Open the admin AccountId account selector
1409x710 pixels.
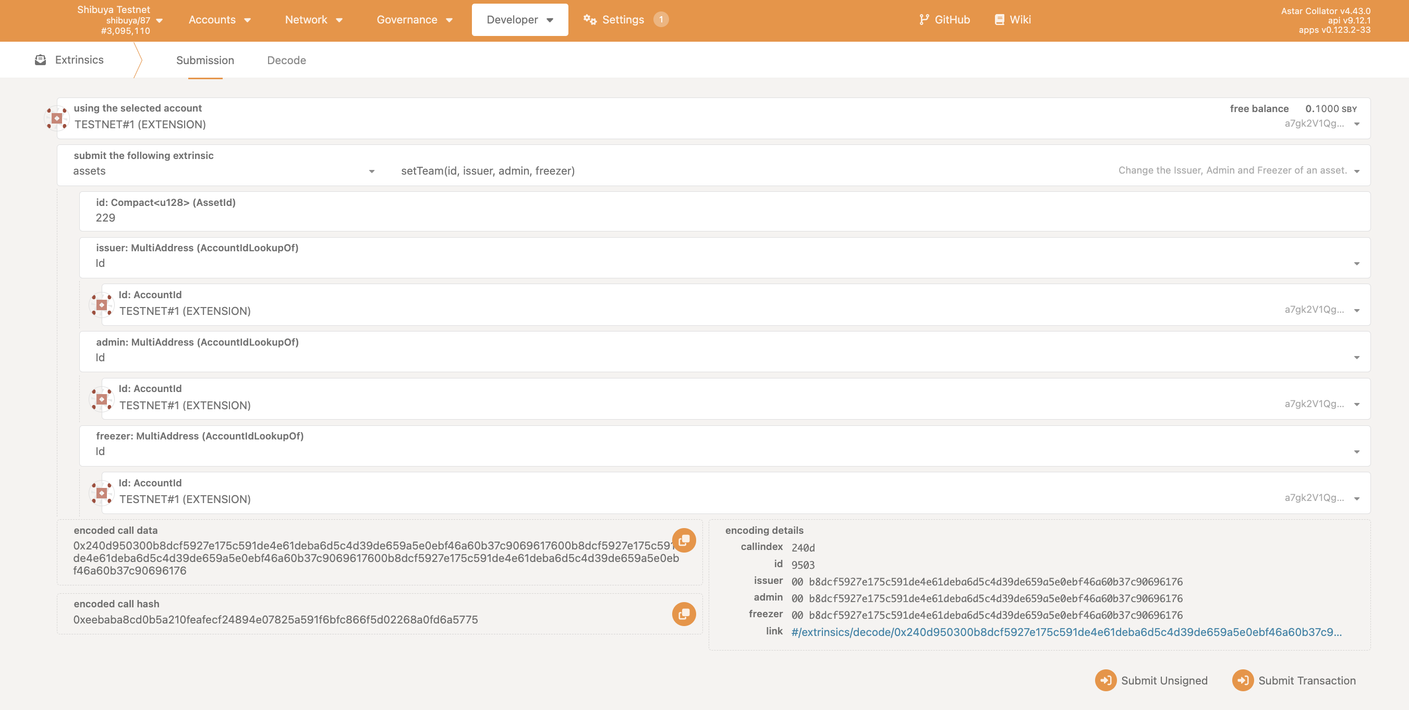(x=1356, y=404)
